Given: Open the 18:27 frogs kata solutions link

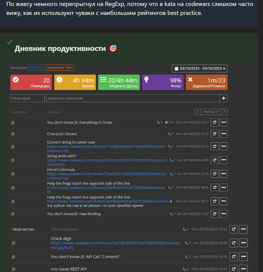Looking at the screenshot, I should tap(108, 201).
